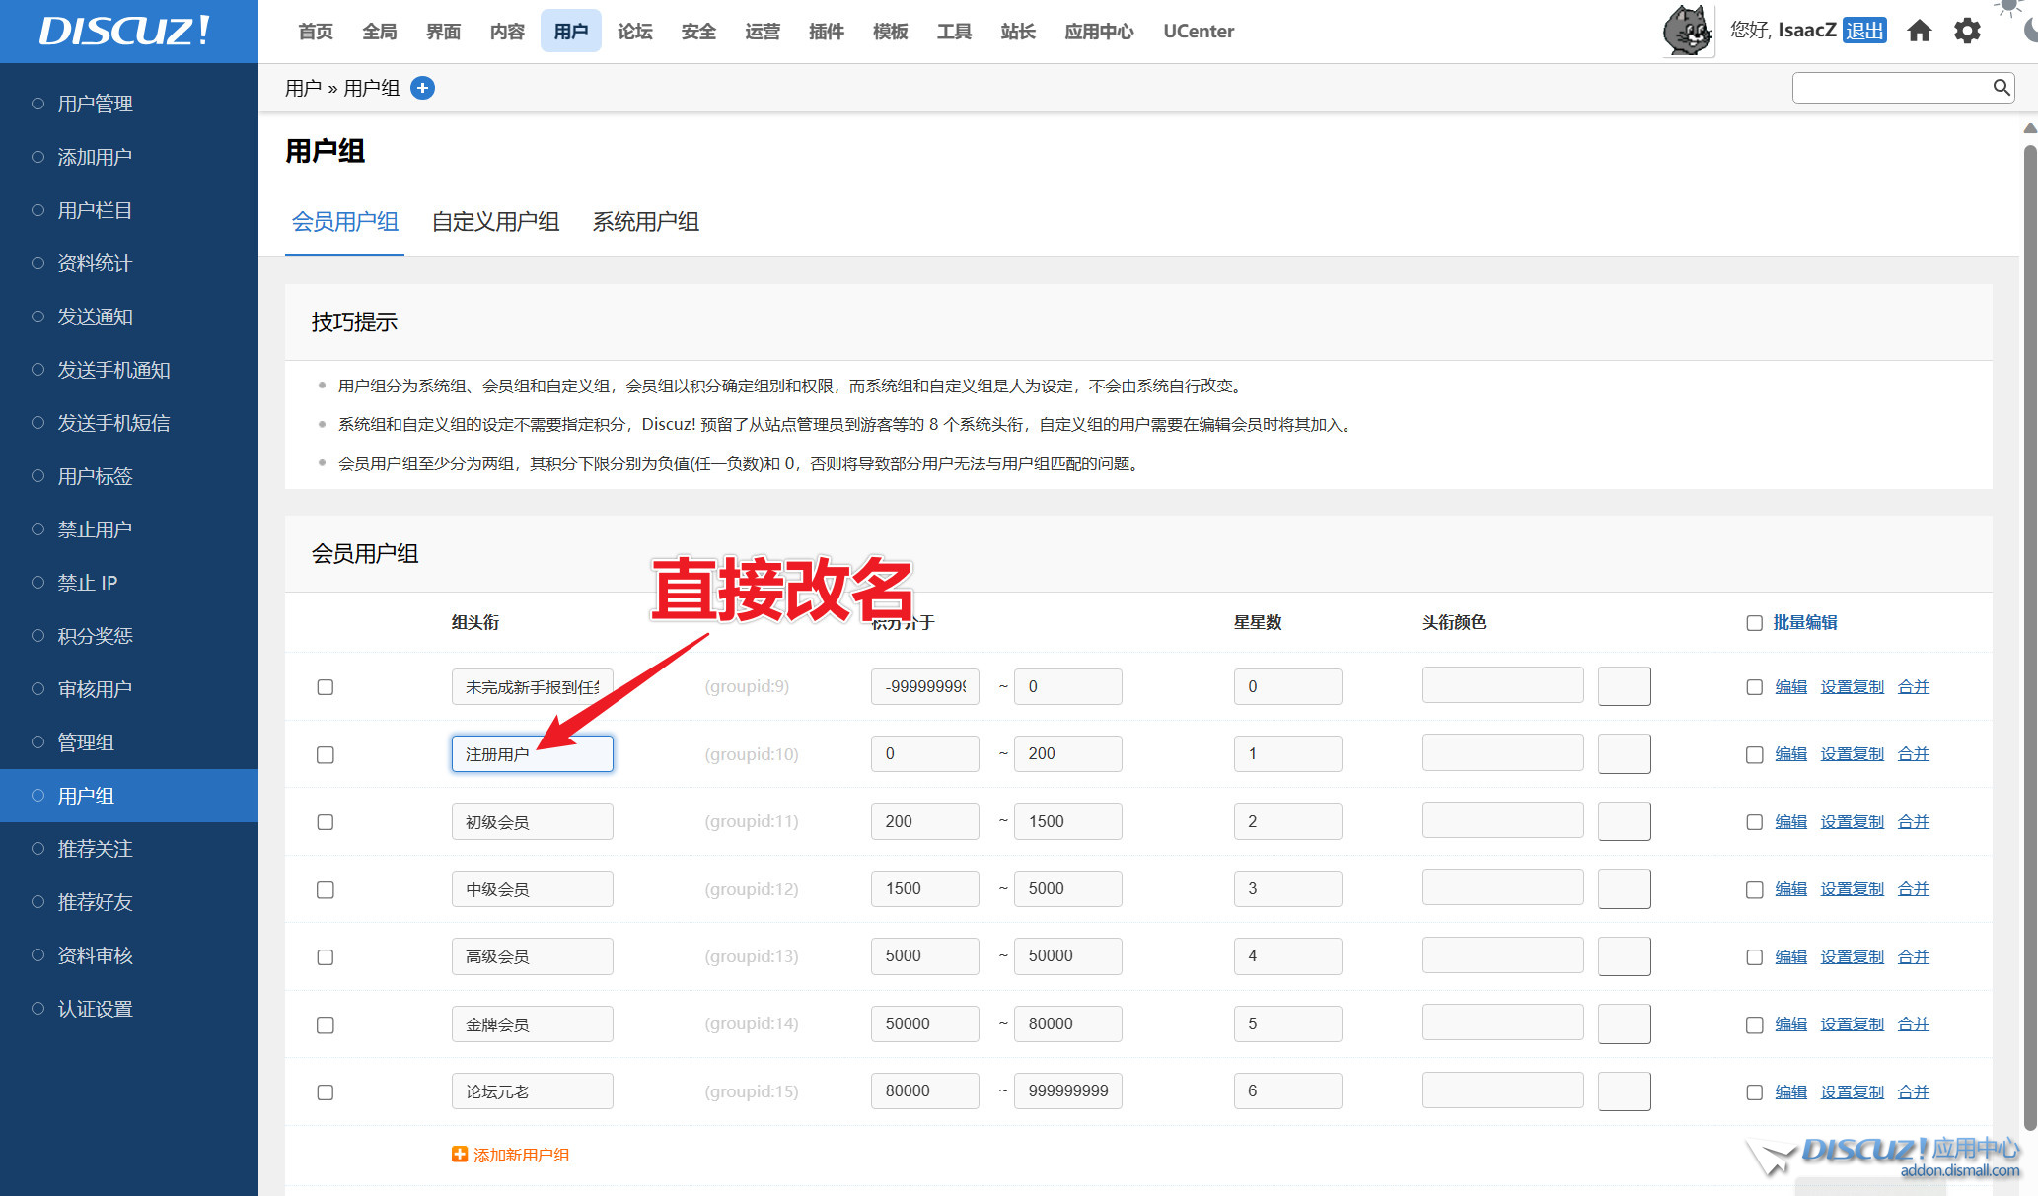Screen dimensions: 2038x1196
Task: Click the admin avatar image
Action: (1687, 30)
